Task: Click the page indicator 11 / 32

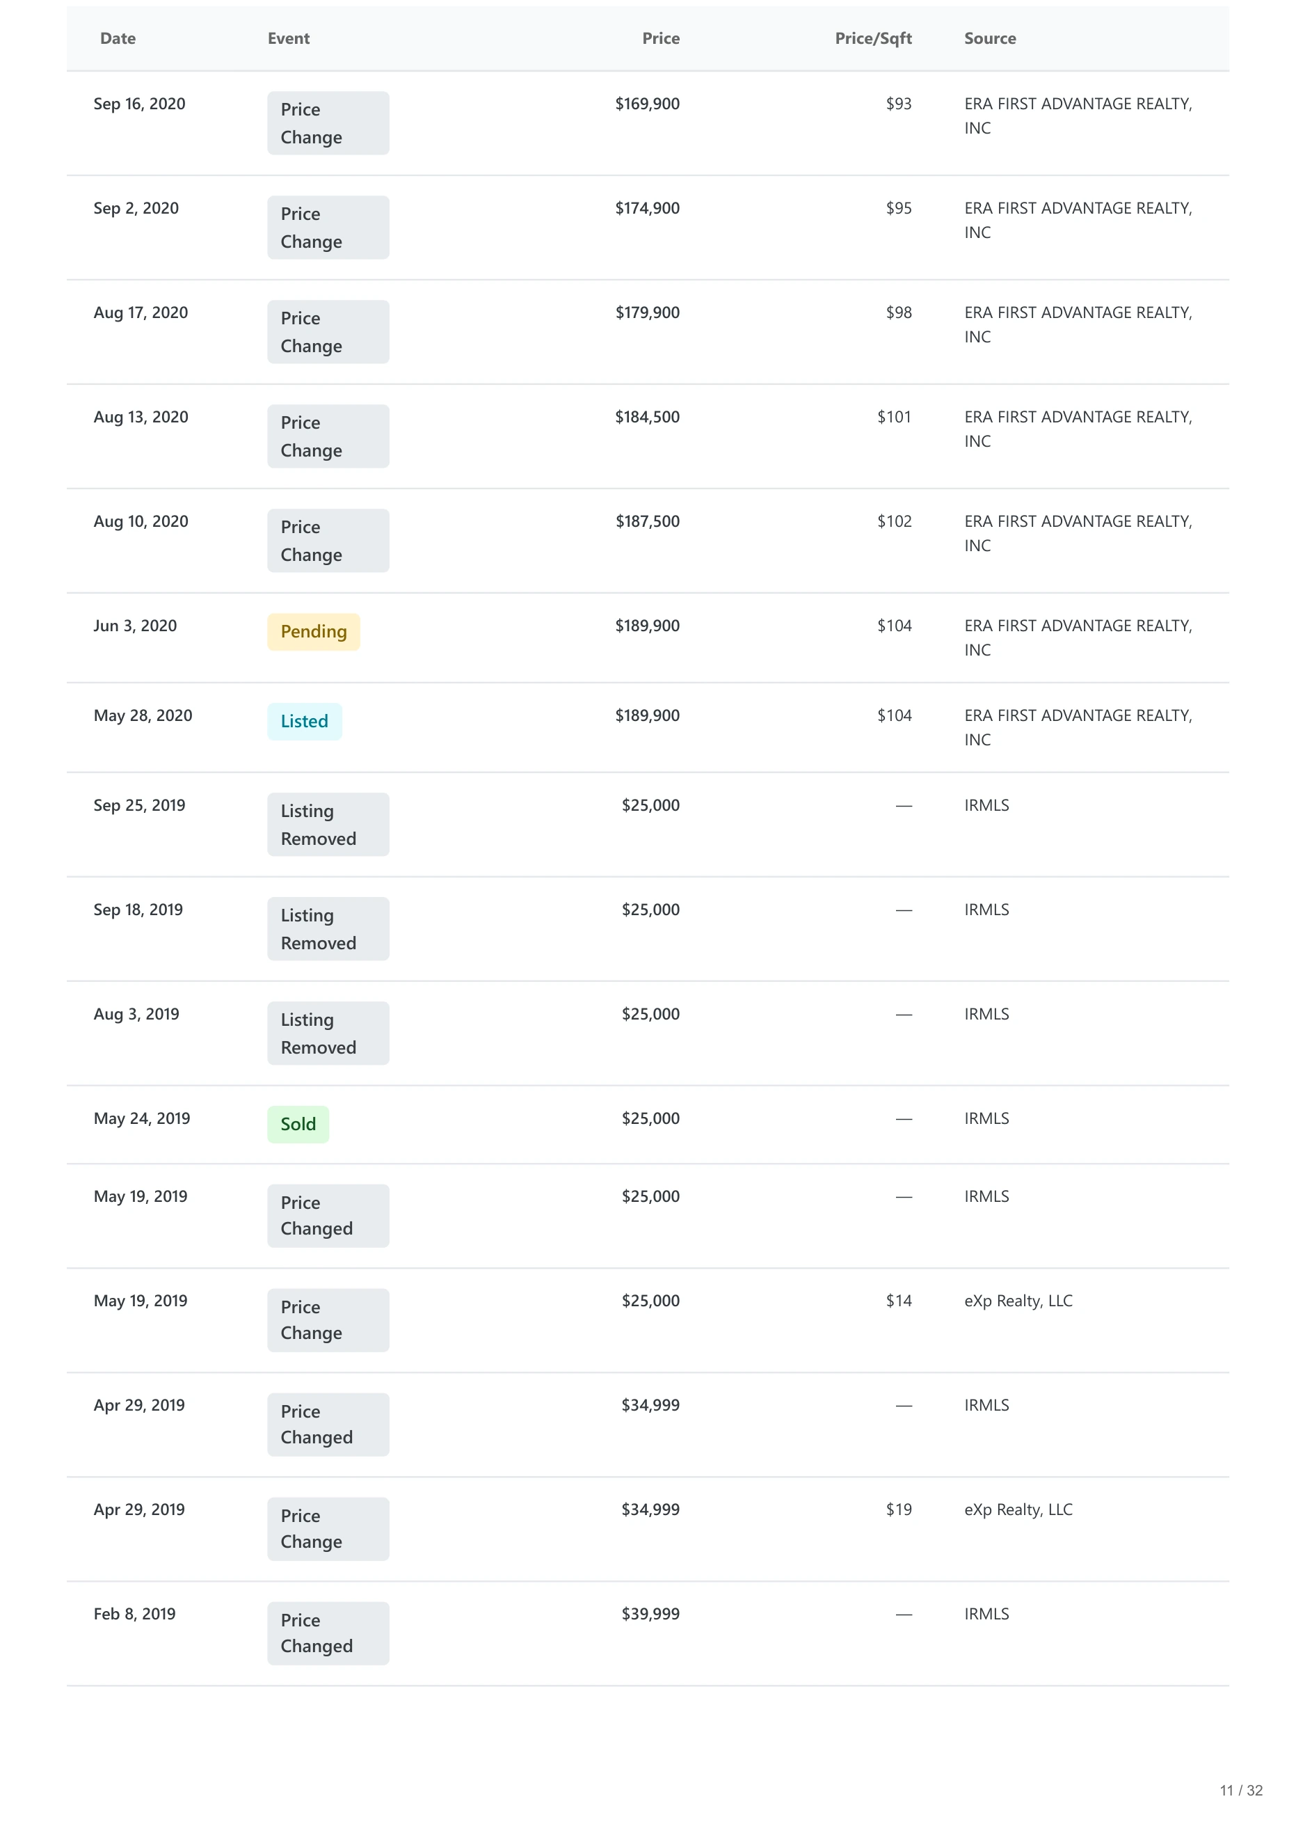Action: 1241,1791
